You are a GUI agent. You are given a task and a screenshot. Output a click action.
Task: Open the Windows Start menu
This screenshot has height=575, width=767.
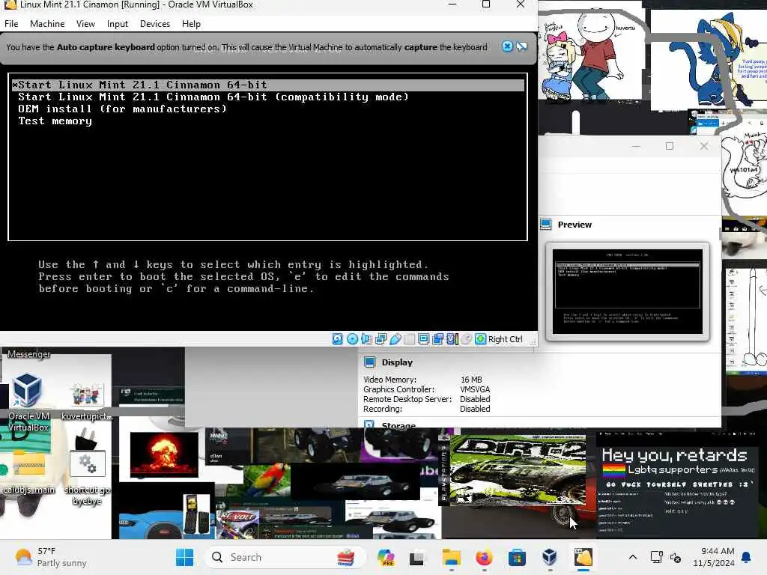[184, 557]
